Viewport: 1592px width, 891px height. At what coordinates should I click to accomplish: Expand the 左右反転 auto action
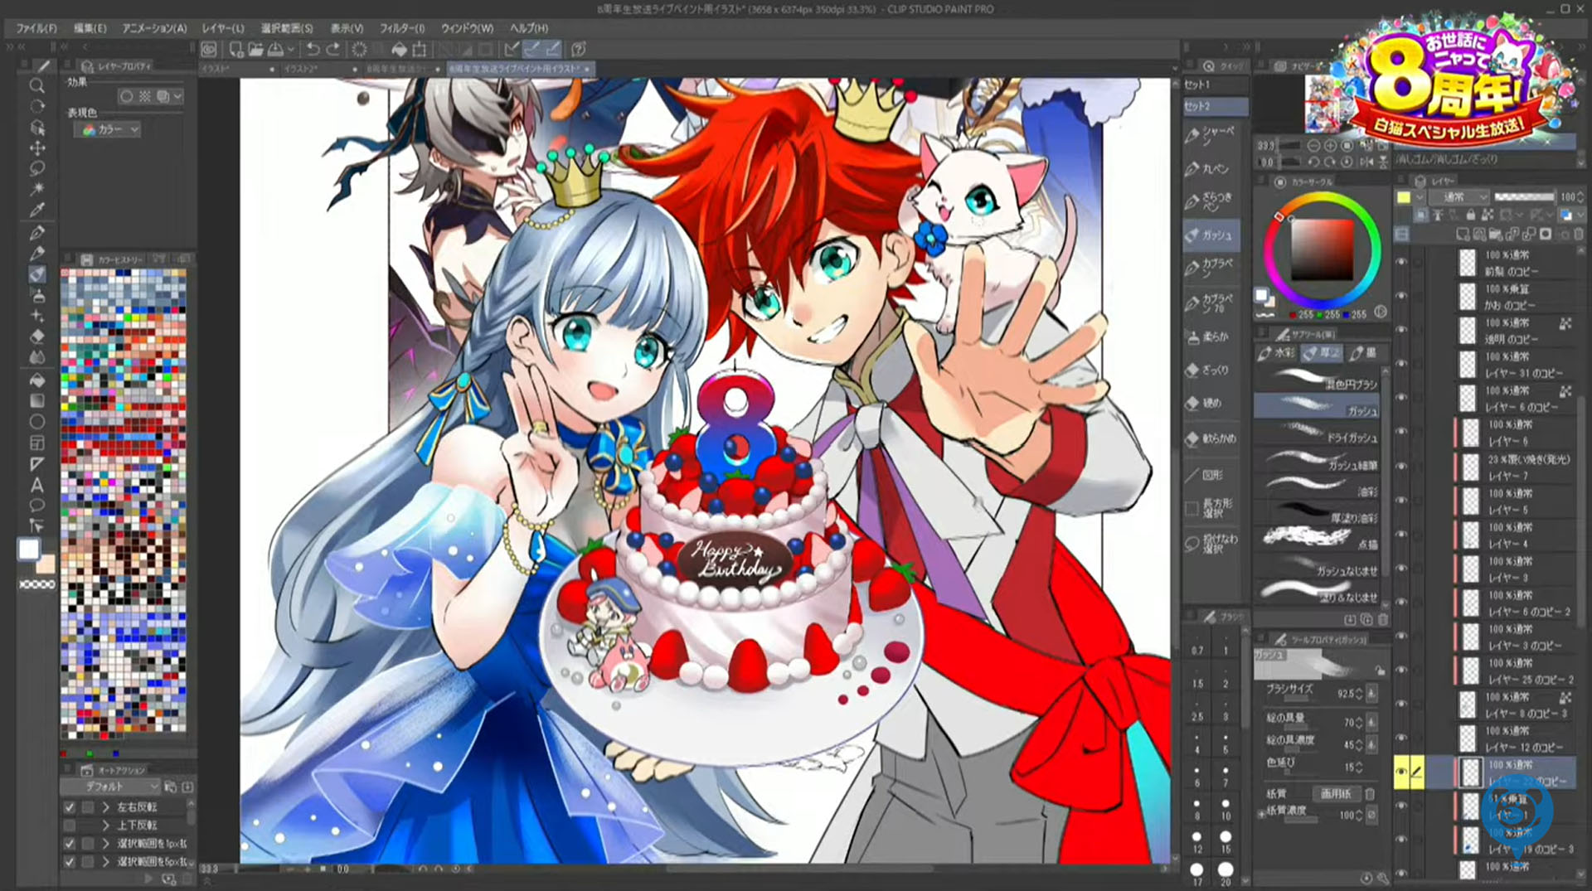(x=105, y=807)
